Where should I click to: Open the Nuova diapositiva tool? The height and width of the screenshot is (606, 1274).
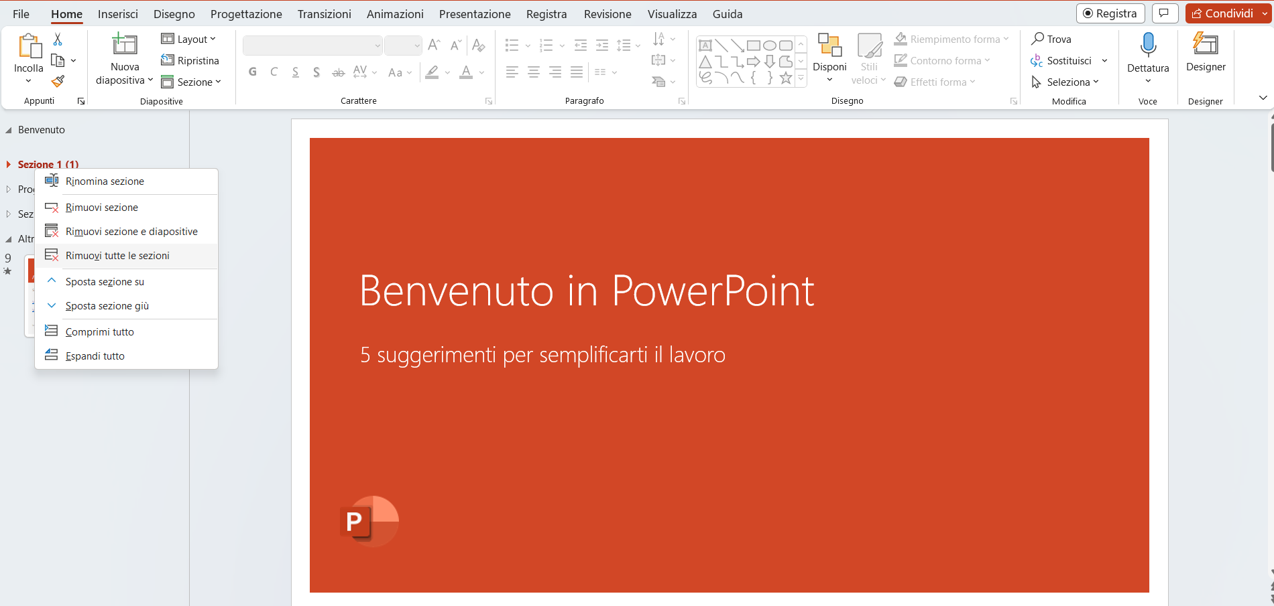point(123,58)
